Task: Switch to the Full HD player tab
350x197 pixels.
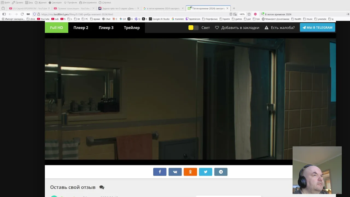Action: [x=57, y=28]
